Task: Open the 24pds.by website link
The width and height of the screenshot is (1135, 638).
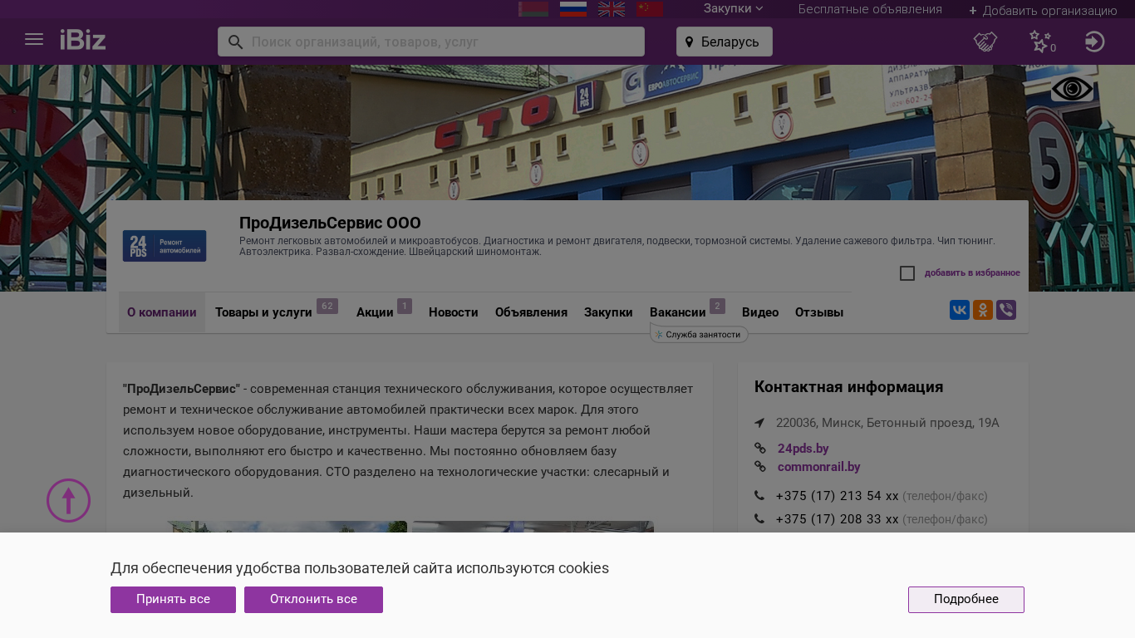Action: [803, 449]
